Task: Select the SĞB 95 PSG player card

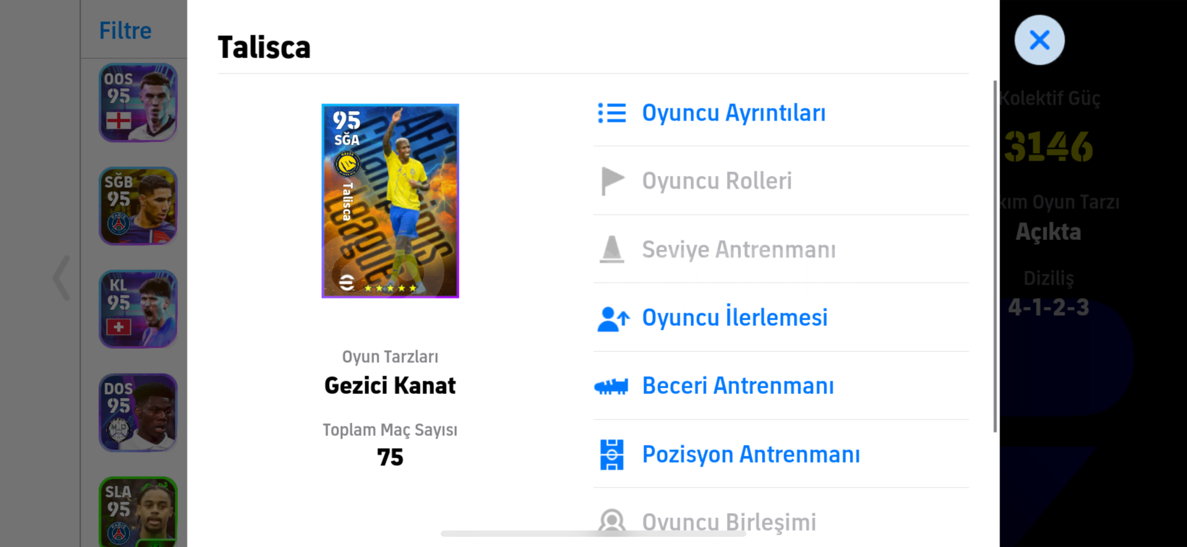Action: click(x=138, y=206)
